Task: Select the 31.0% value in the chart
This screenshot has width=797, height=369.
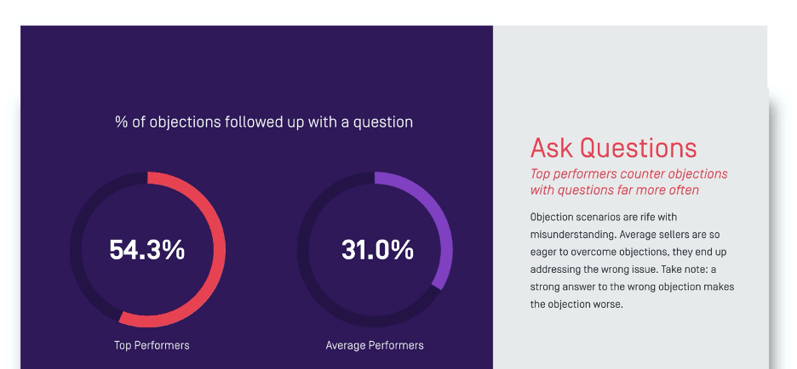Action: (x=377, y=250)
